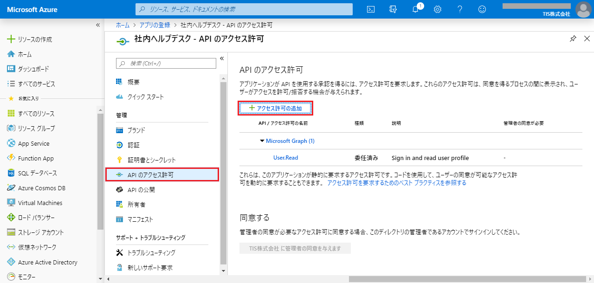
Task: Click the user account avatar
Action: coord(583,9)
